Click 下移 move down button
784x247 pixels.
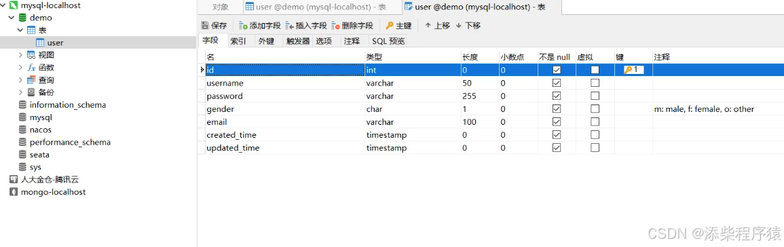point(468,26)
